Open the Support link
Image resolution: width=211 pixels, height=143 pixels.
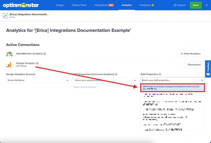[x=180, y=5]
